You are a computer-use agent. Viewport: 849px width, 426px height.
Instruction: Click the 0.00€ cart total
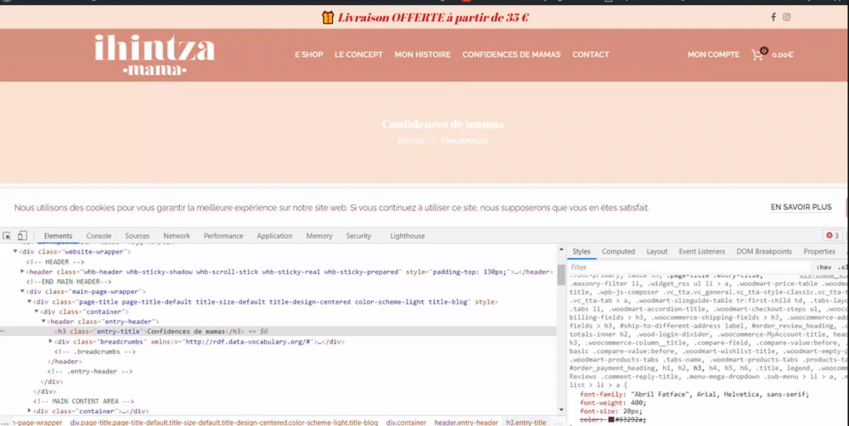783,54
